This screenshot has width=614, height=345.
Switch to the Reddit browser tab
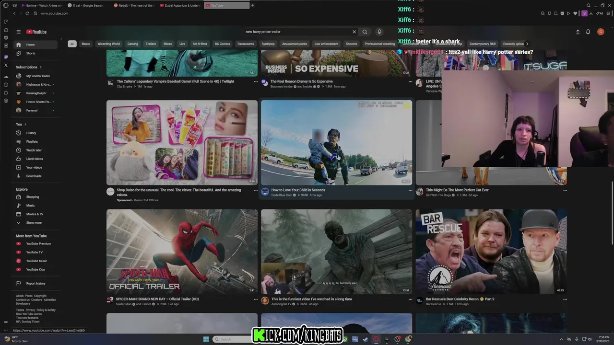[135, 5]
